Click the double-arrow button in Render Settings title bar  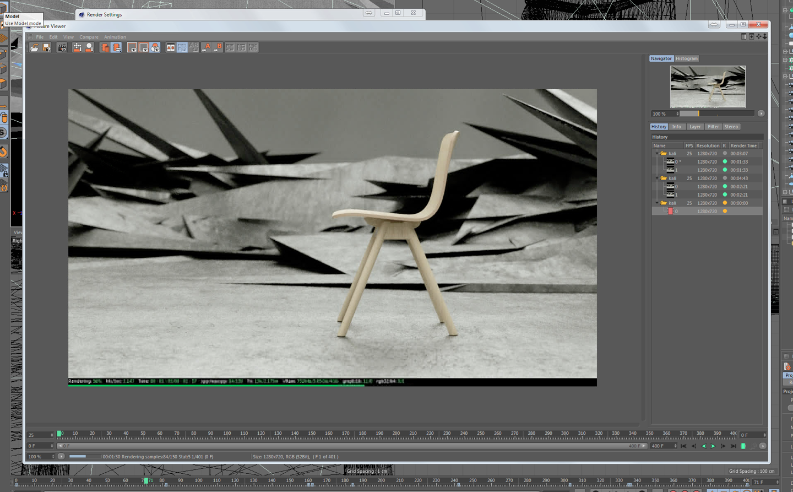369,13
